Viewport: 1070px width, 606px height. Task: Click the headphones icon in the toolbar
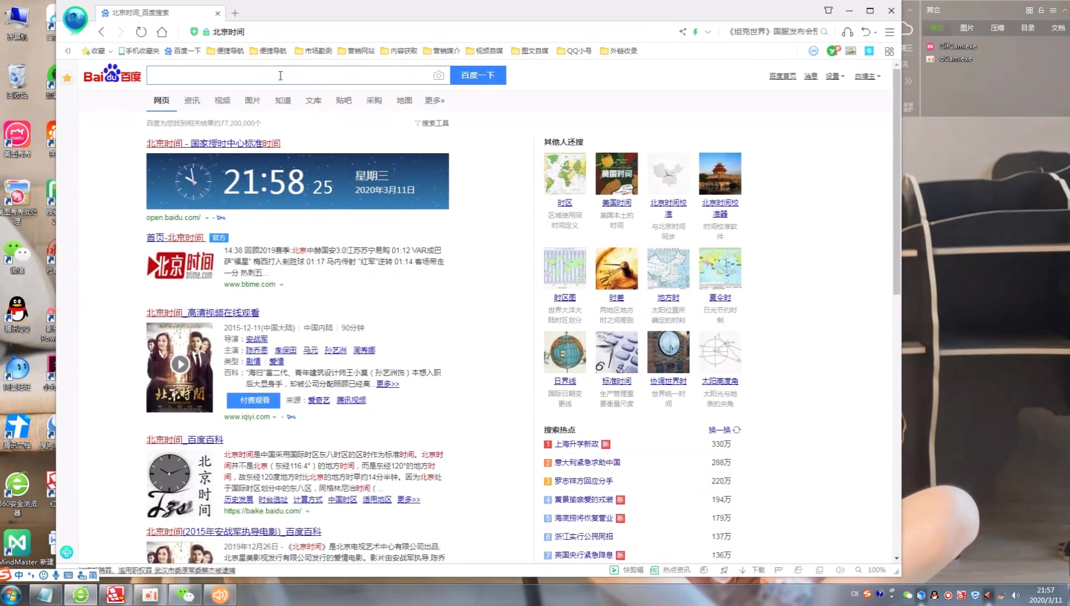848,32
